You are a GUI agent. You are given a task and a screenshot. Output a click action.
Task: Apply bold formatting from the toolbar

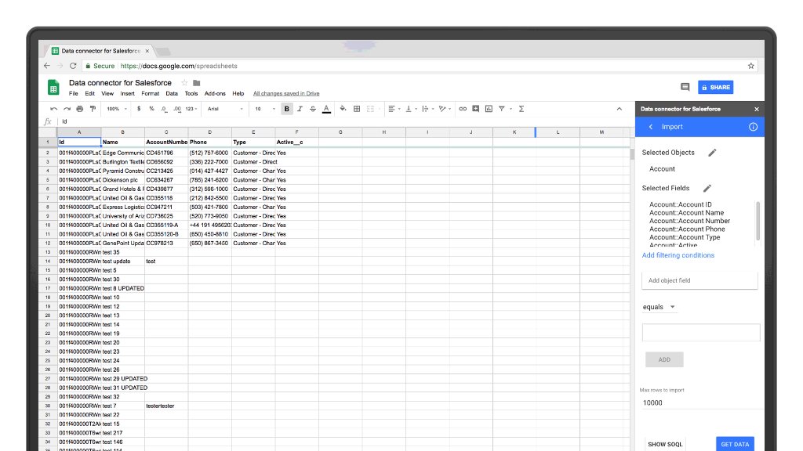click(x=287, y=108)
